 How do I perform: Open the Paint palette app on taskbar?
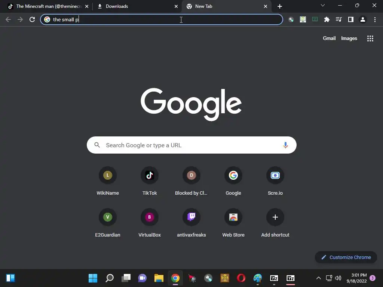click(257, 278)
